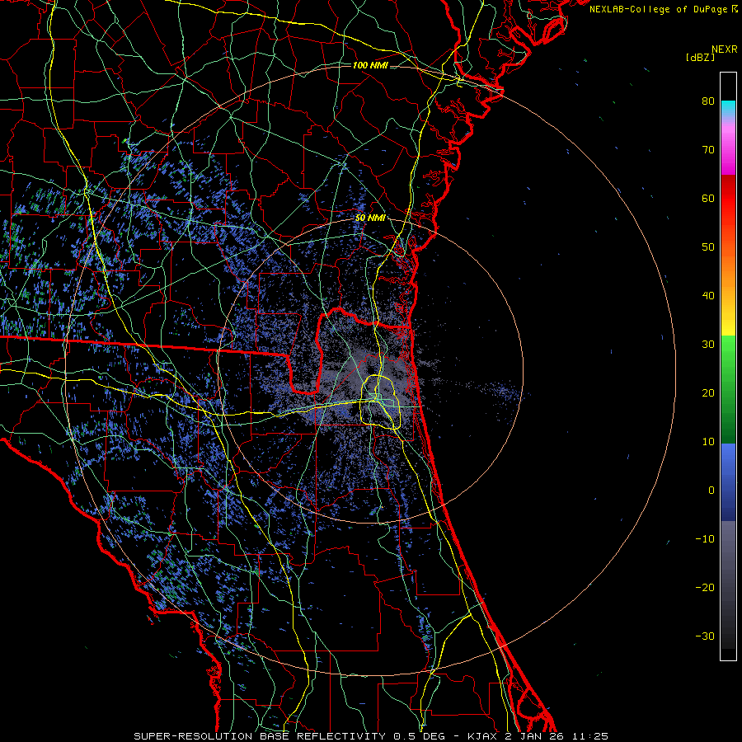The image size is (742, 742).
Task: Click the NEXR label above the color scale
Action: coord(725,49)
